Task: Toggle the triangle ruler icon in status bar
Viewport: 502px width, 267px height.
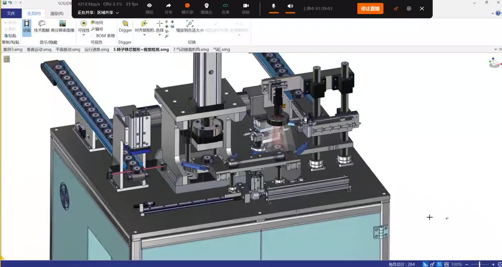Action: [426, 264]
